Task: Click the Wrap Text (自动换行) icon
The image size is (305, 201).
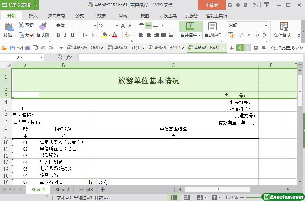Action: [213, 27]
